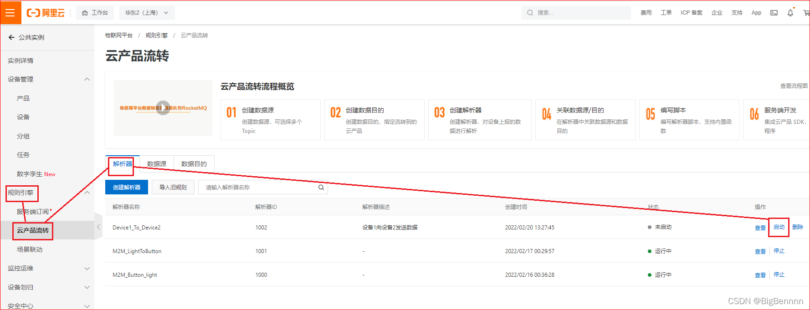The width and height of the screenshot is (810, 310).
Task: Focus the top search box
Action: tap(576, 13)
